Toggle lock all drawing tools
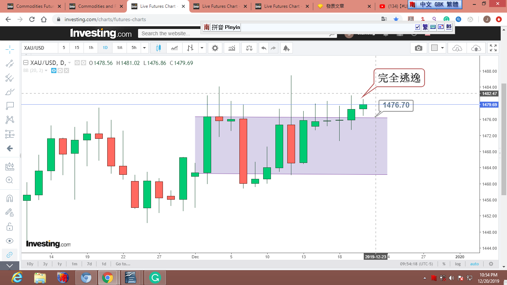This screenshot has height=285, width=507. [x=10, y=227]
